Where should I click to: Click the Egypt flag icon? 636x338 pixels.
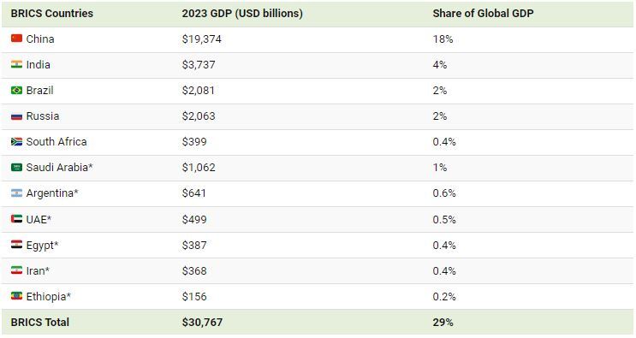click(16, 245)
